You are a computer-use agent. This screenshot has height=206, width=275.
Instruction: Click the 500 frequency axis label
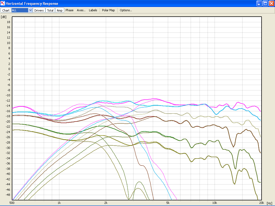pyautogui.click(x=12, y=203)
